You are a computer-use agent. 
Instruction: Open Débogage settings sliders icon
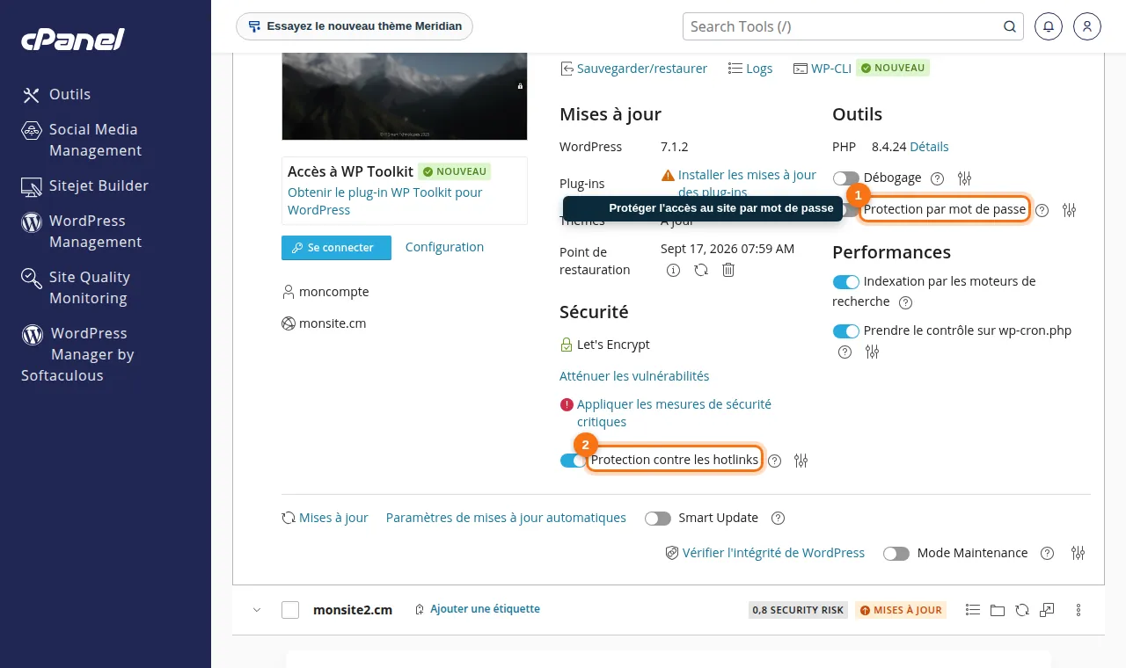click(x=964, y=178)
